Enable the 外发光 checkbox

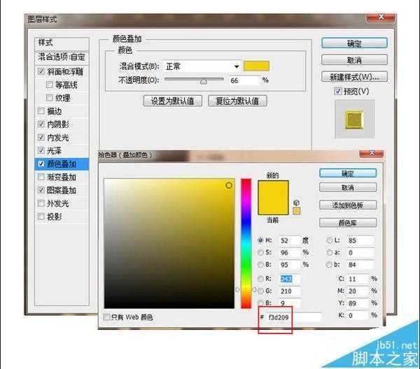tap(41, 203)
